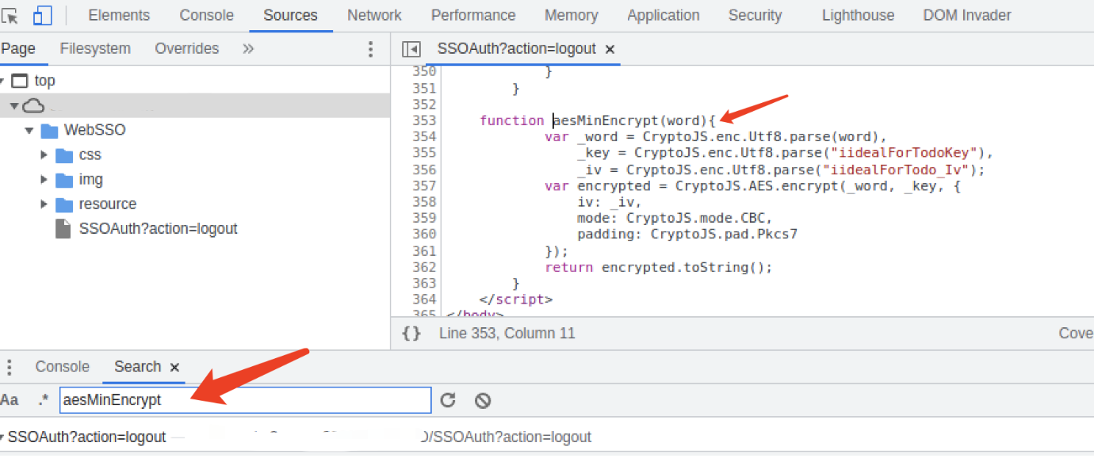Select the resource folder
1094x458 pixels.
108,204
